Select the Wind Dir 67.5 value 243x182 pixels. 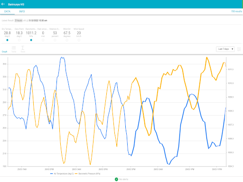tap(67, 33)
